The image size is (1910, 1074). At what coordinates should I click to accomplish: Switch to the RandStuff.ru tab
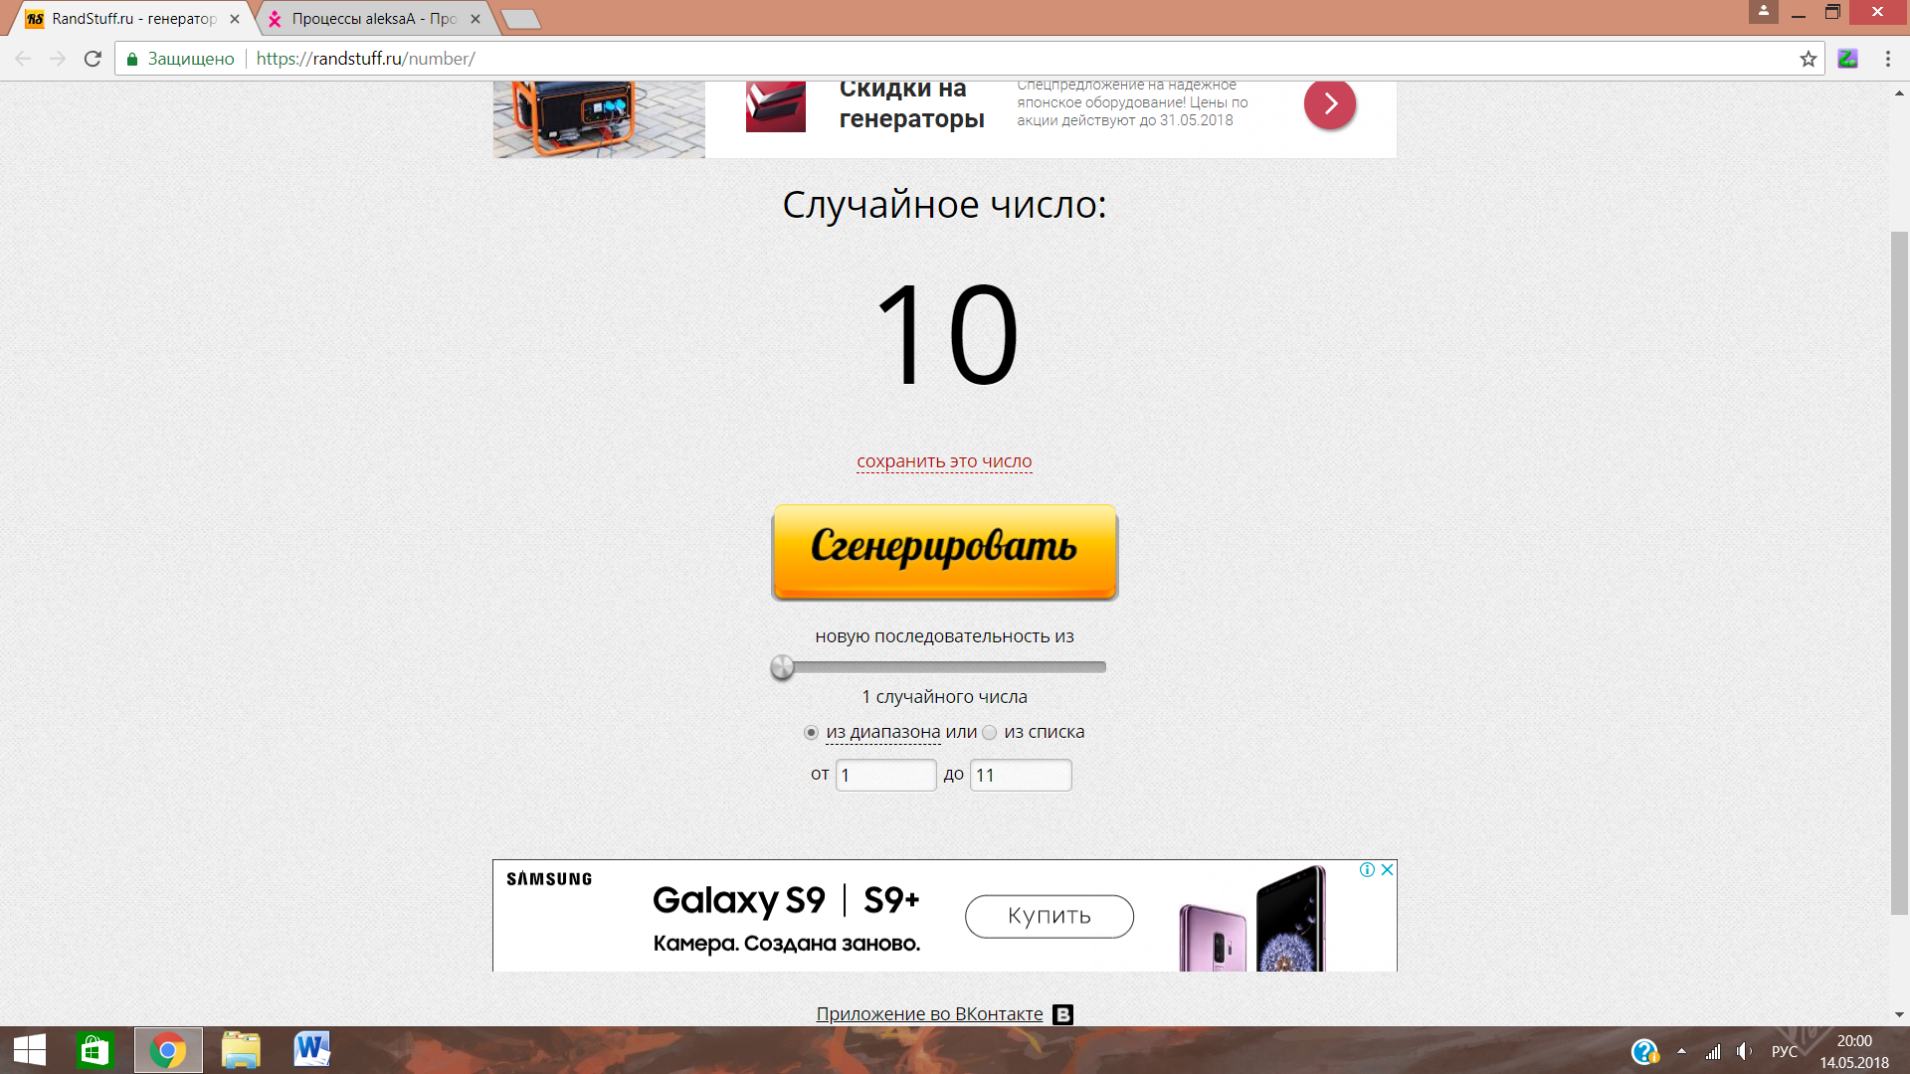(133, 19)
